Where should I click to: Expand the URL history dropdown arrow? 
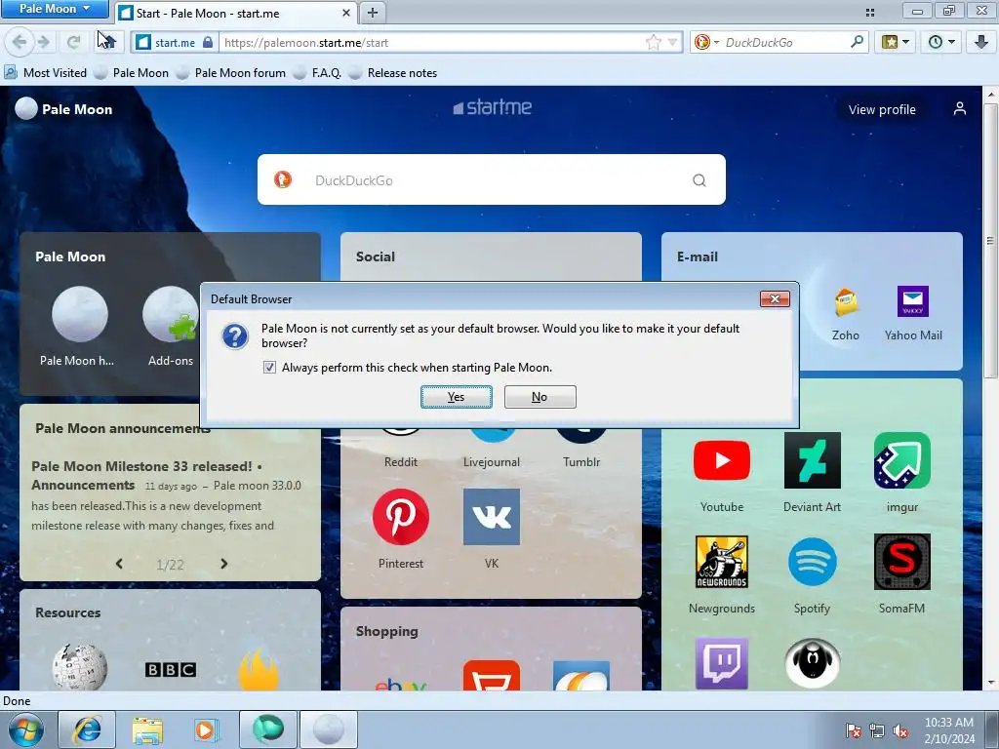(672, 43)
